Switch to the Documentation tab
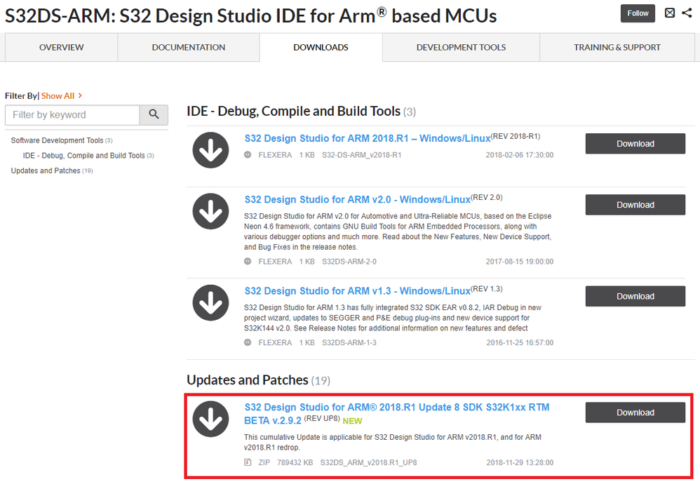Image resolution: width=700 pixels, height=484 pixels. point(189,47)
